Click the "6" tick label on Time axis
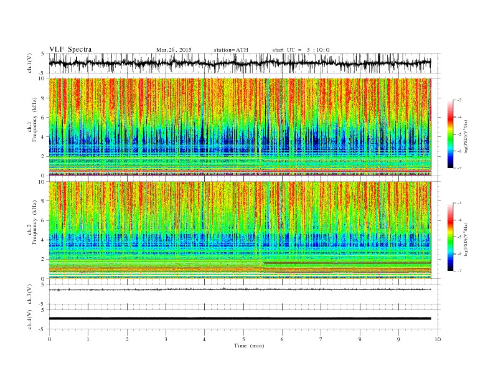This screenshot has width=493, height=381. (x=282, y=339)
